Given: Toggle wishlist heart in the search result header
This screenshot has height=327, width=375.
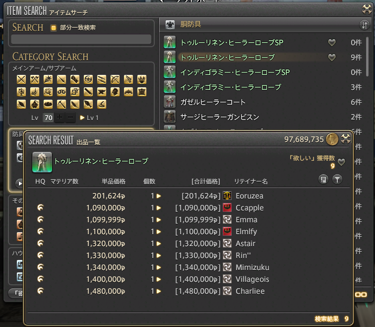Looking at the screenshot, I should pyautogui.click(x=341, y=162).
